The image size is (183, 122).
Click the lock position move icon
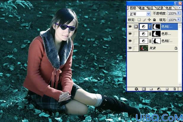tap(149, 20)
